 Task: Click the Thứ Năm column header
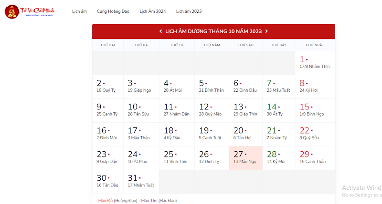tap(212, 45)
